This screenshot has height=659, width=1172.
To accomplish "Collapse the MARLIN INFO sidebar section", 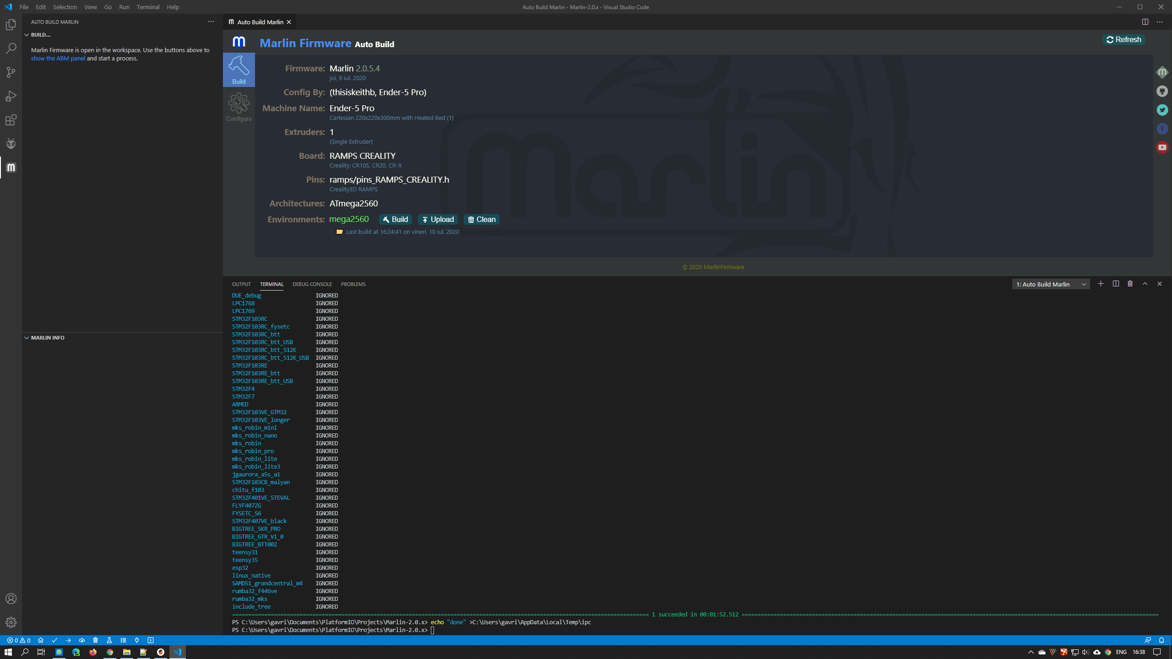I will tap(48, 338).
